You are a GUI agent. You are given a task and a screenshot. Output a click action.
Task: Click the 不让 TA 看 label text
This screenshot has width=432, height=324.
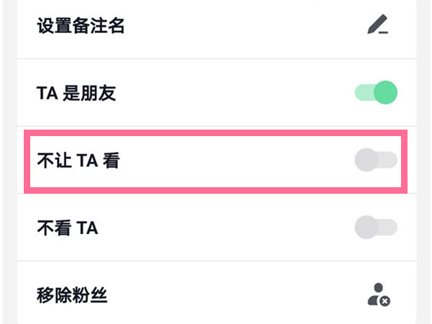pos(78,161)
